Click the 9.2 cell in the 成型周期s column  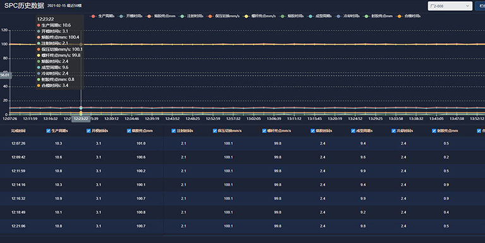[363, 212]
